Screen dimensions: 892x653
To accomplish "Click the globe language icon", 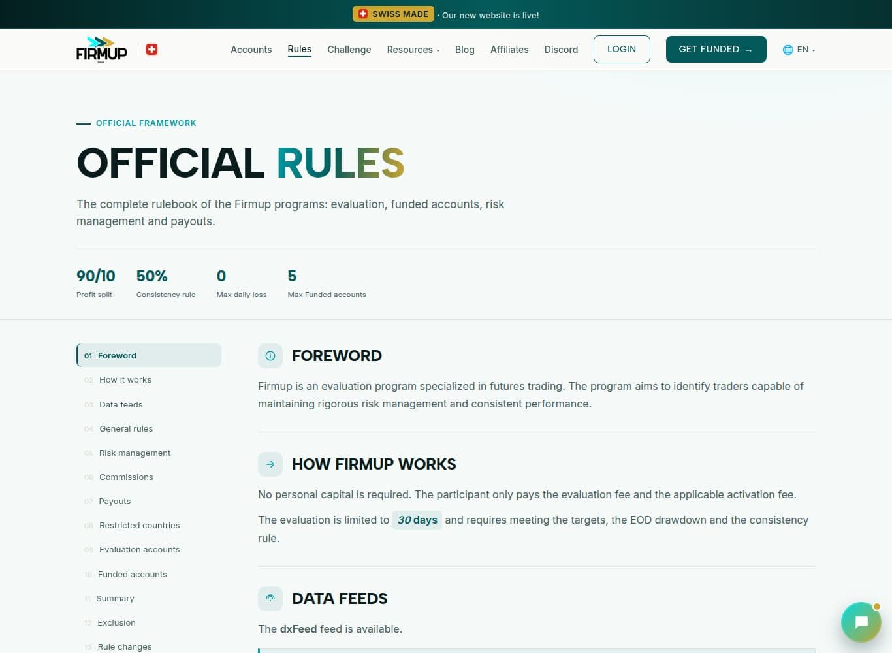I will tap(788, 50).
